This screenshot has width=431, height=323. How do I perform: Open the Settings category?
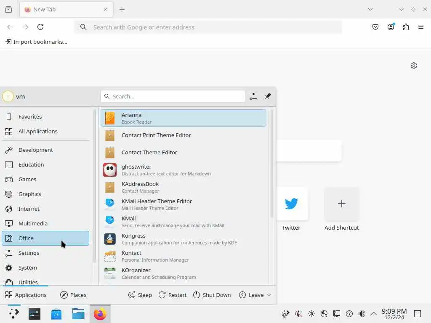pyautogui.click(x=45, y=253)
